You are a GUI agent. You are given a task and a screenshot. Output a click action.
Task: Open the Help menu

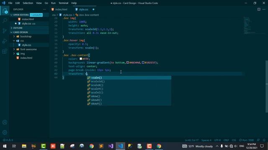[x=74, y=3]
